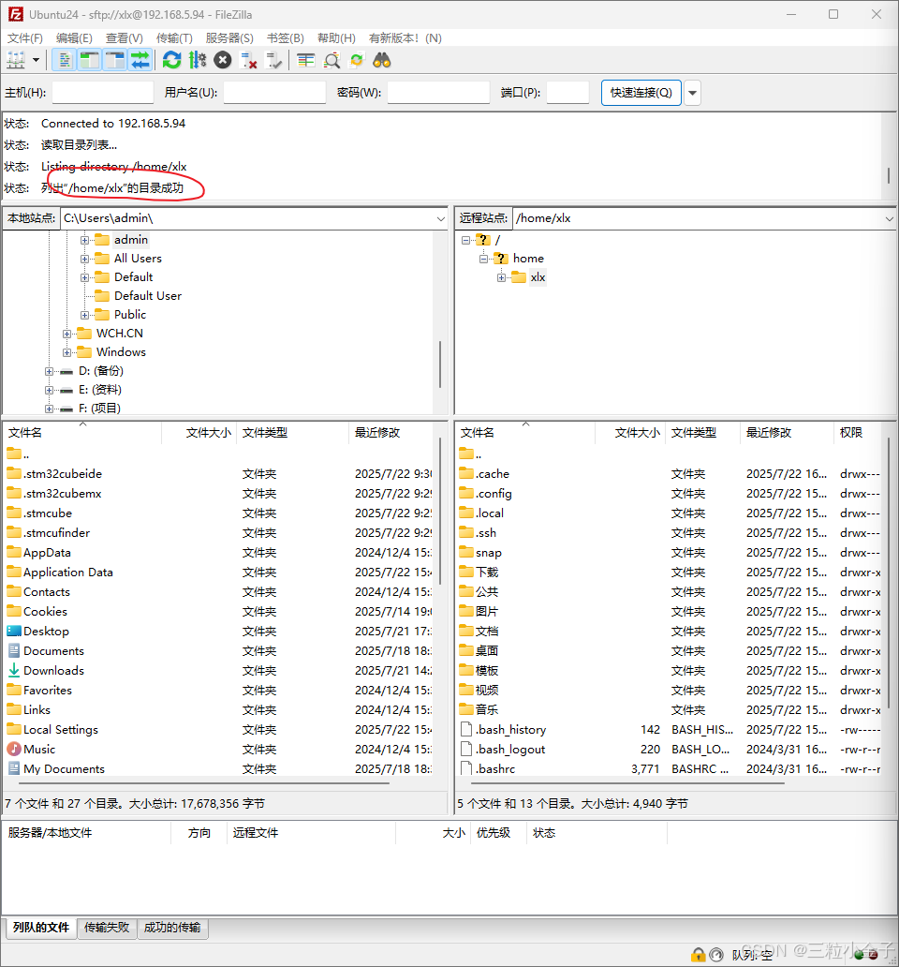Focus the 主机(H) host input field
Image resolution: width=899 pixels, height=967 pixels.
[102, 93]
